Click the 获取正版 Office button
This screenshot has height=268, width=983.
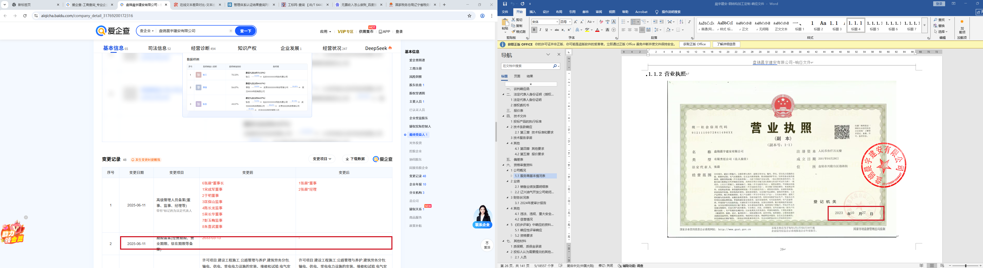(x=695, y=44)
